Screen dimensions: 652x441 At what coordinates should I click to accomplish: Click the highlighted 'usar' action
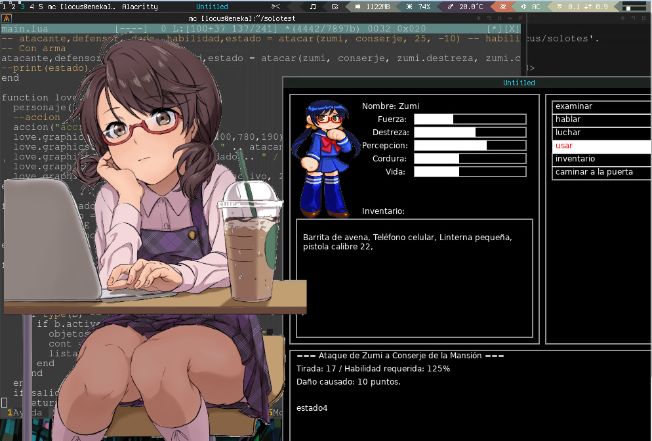601,146
